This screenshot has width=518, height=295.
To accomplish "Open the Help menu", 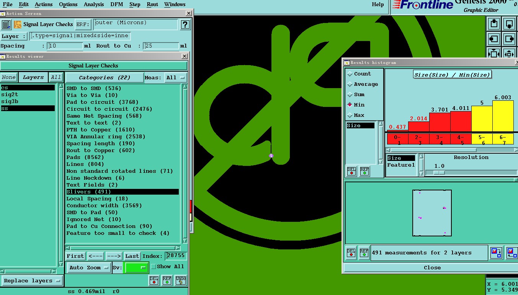I will click(x=378, y=5).
